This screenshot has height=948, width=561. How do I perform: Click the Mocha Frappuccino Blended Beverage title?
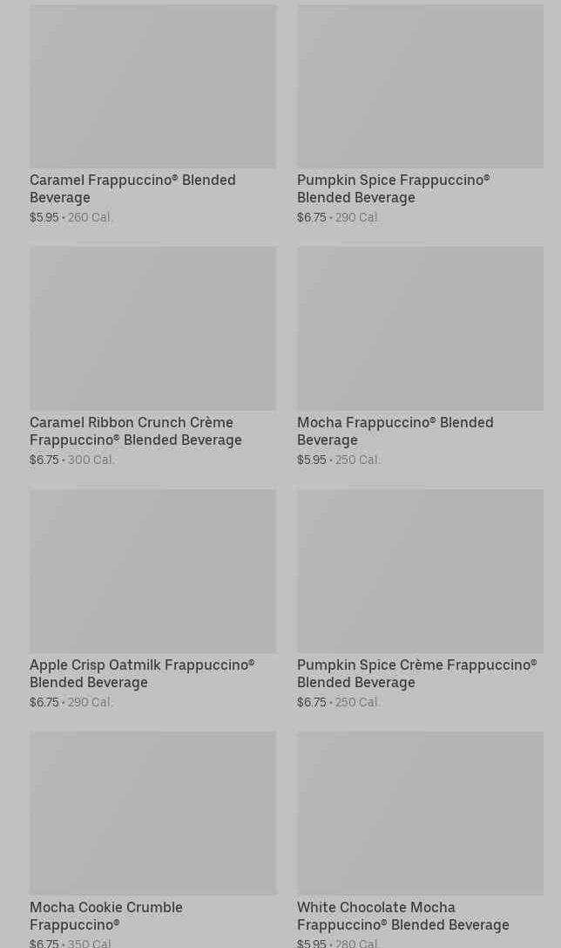395,431
